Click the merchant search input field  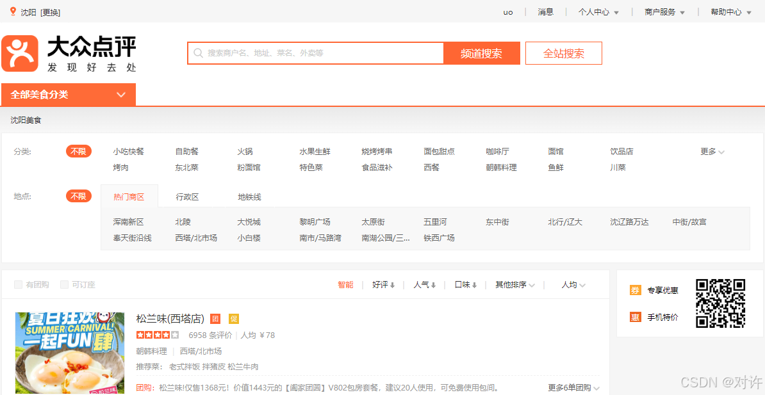(x=316, y=53)
